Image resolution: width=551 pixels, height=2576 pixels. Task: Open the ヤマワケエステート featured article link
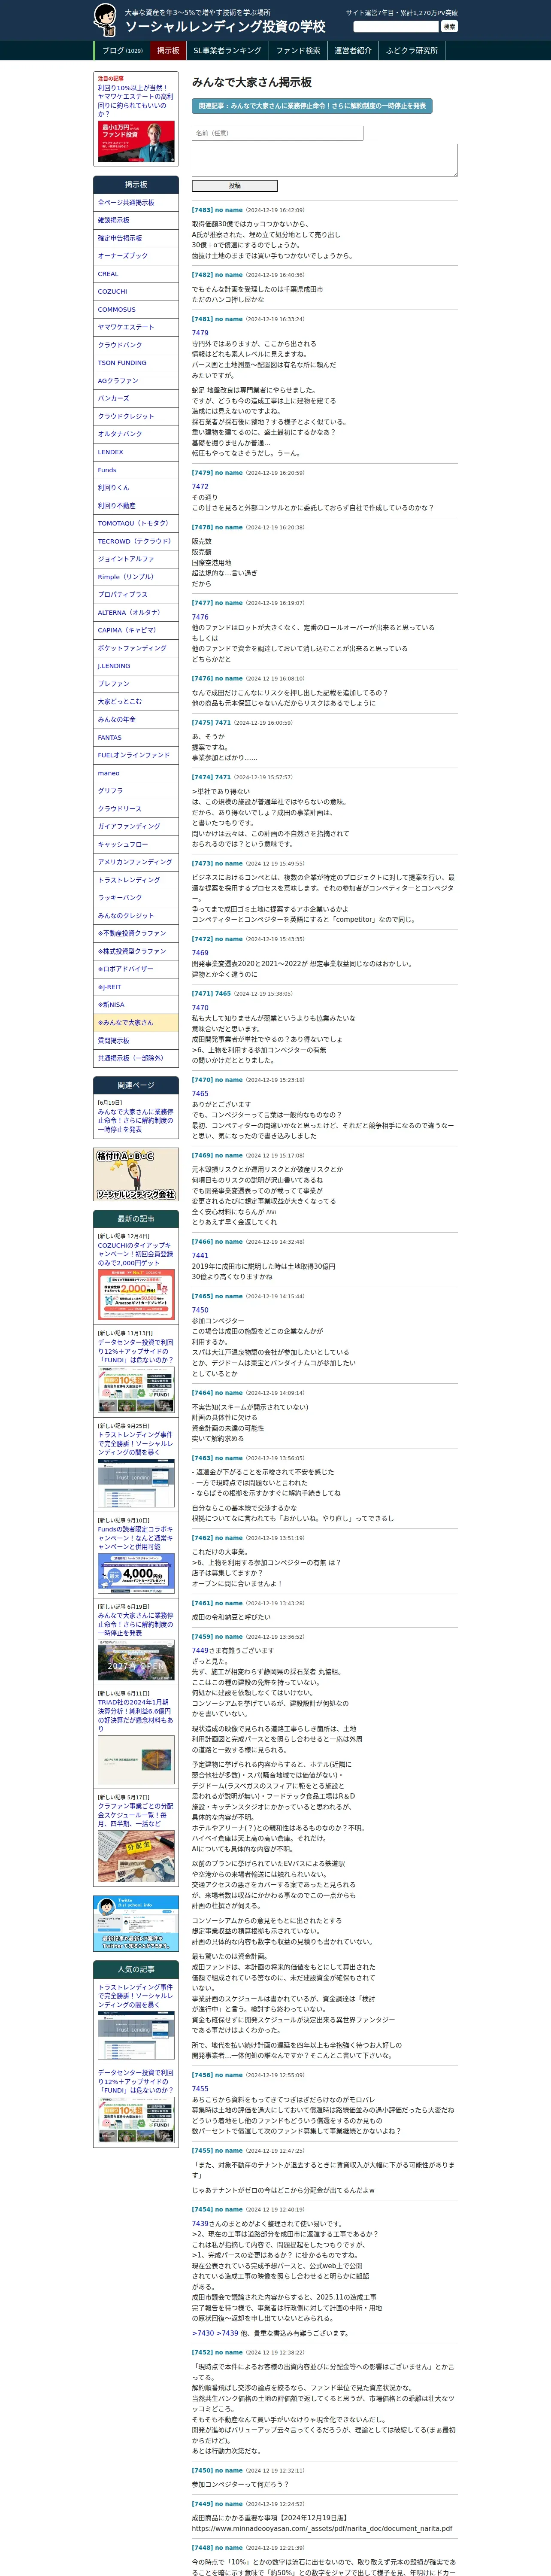pos(135,101)
